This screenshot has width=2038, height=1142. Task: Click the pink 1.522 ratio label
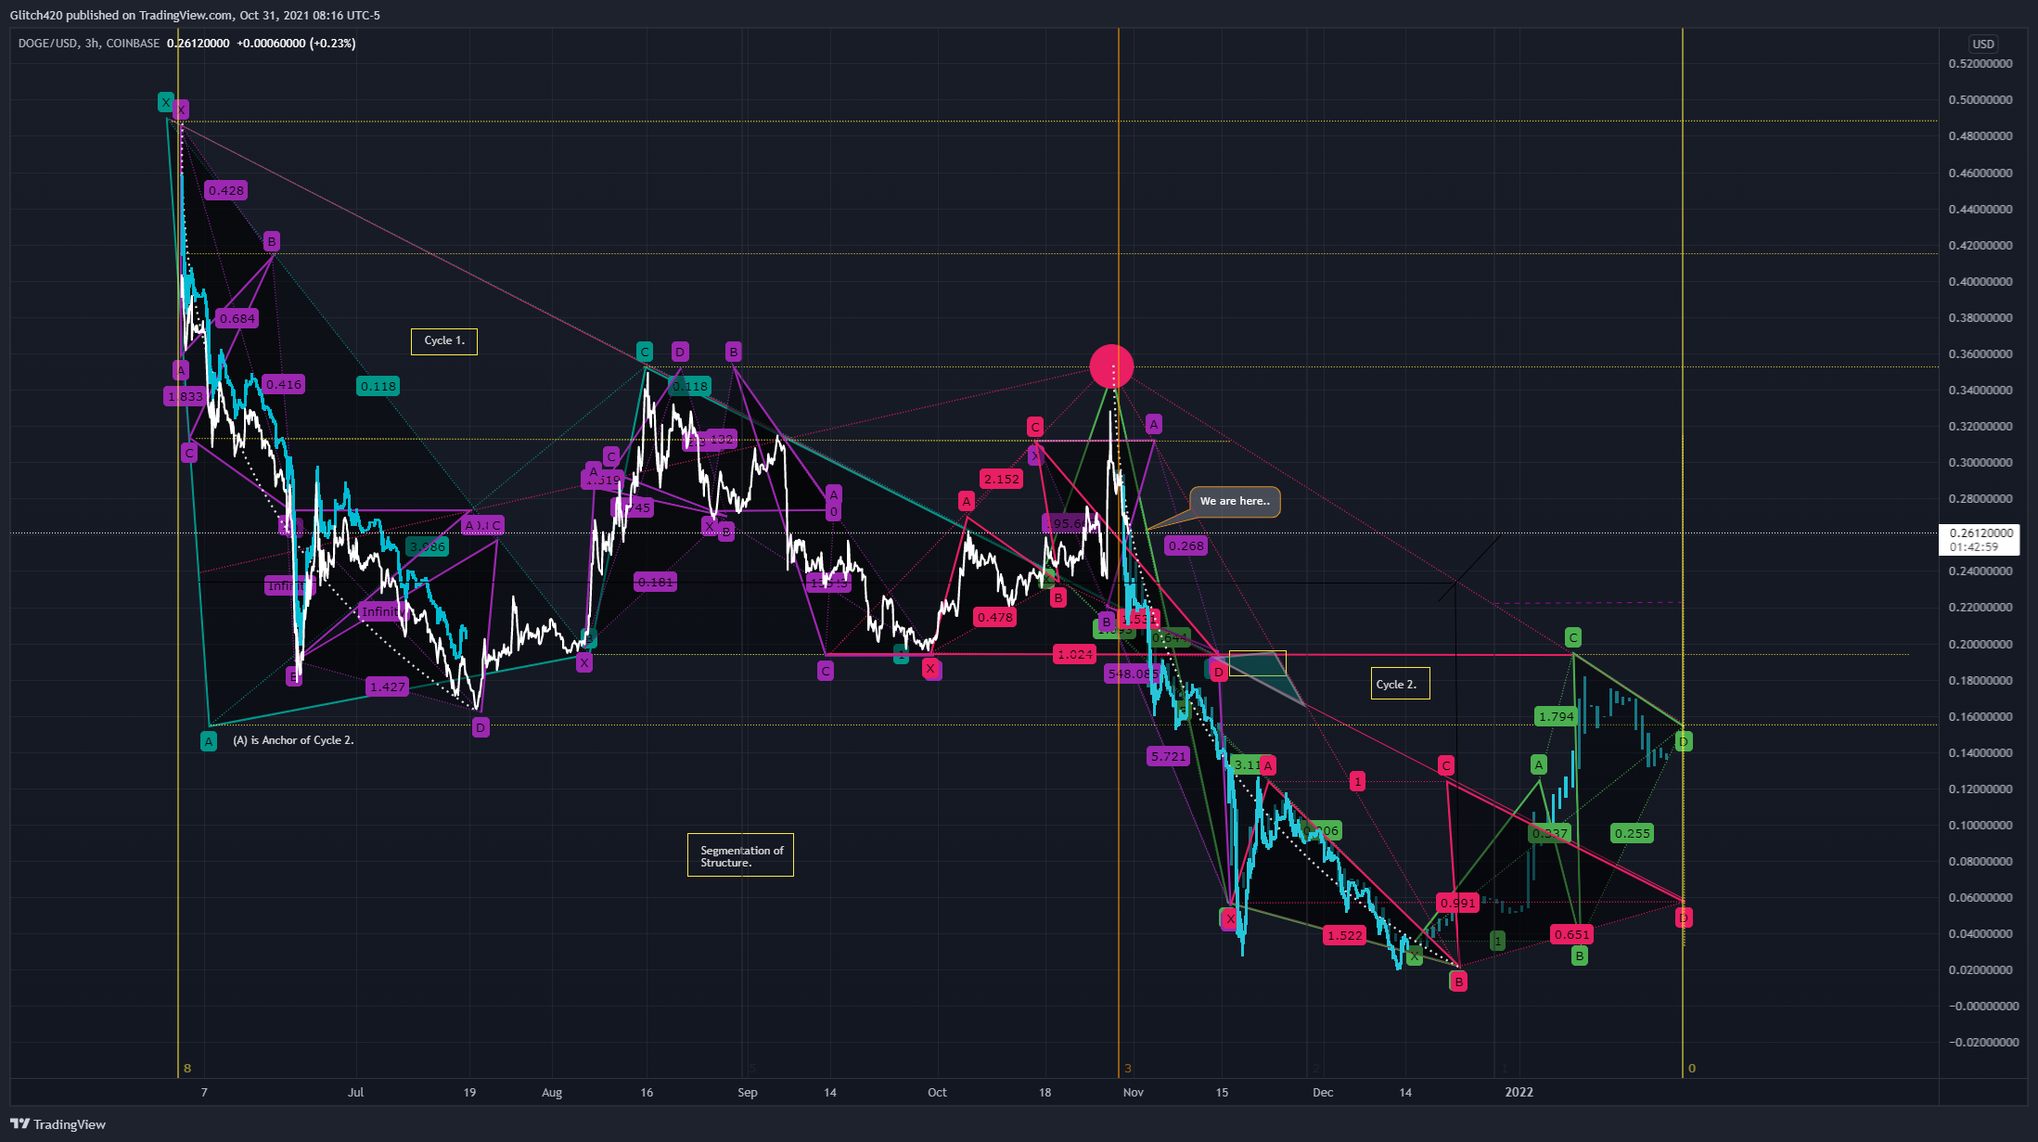(1345, 935)
